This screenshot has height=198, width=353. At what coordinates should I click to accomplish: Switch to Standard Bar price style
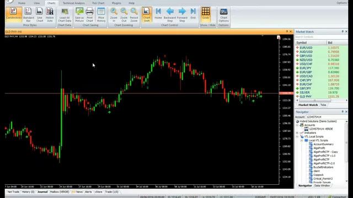28,14
